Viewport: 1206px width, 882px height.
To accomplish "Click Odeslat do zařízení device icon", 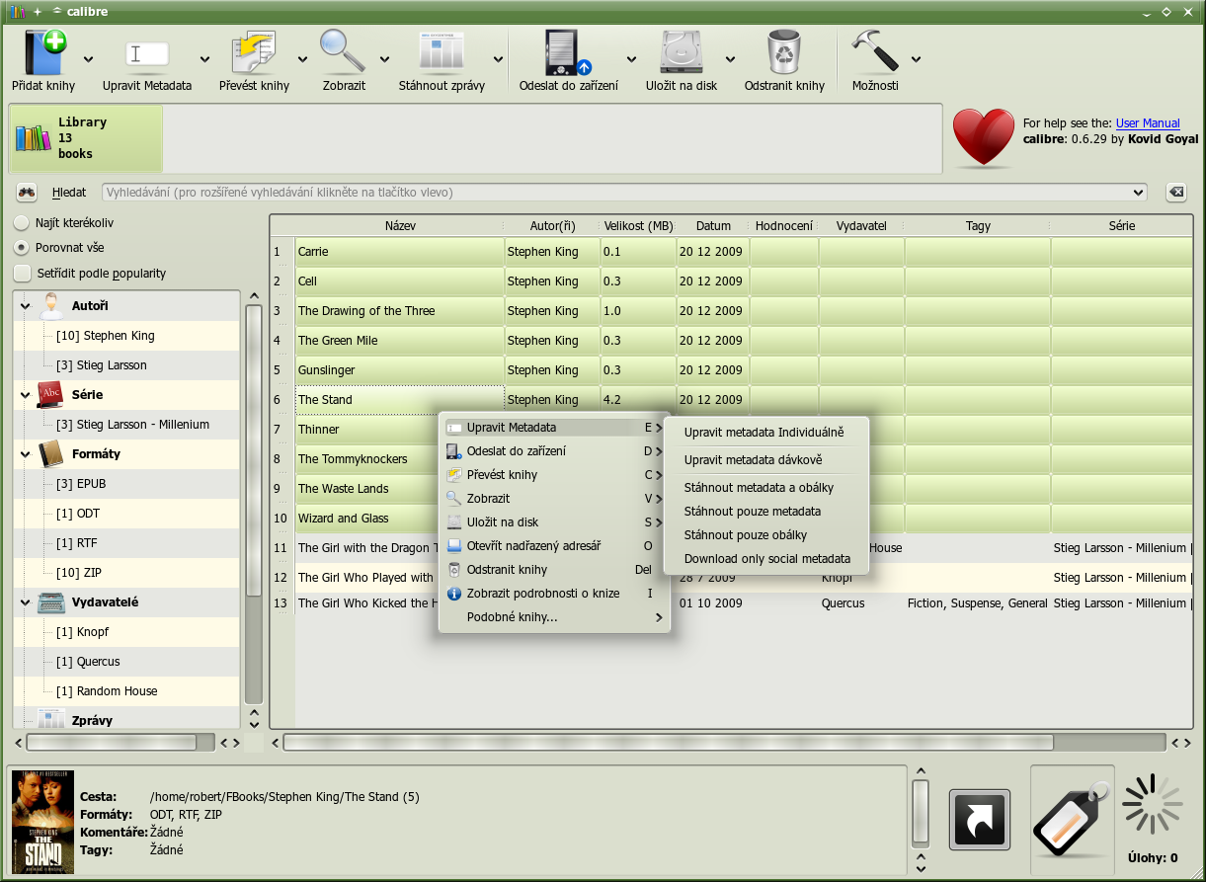I will tap(568, 51).
